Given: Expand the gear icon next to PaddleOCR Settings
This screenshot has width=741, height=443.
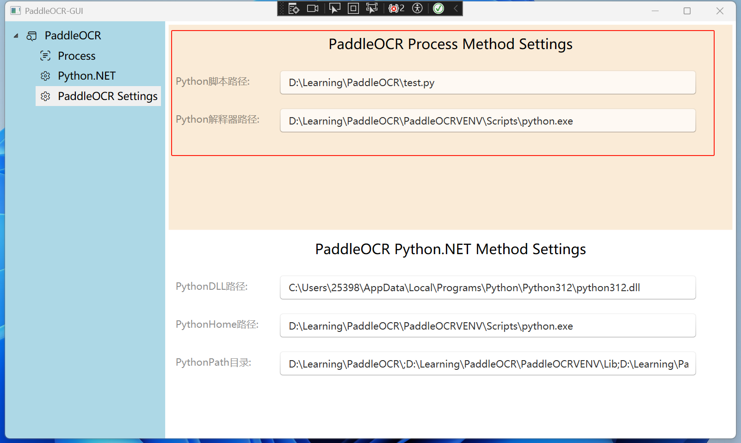Looking at the screenshot, I should tap(45, 96).
